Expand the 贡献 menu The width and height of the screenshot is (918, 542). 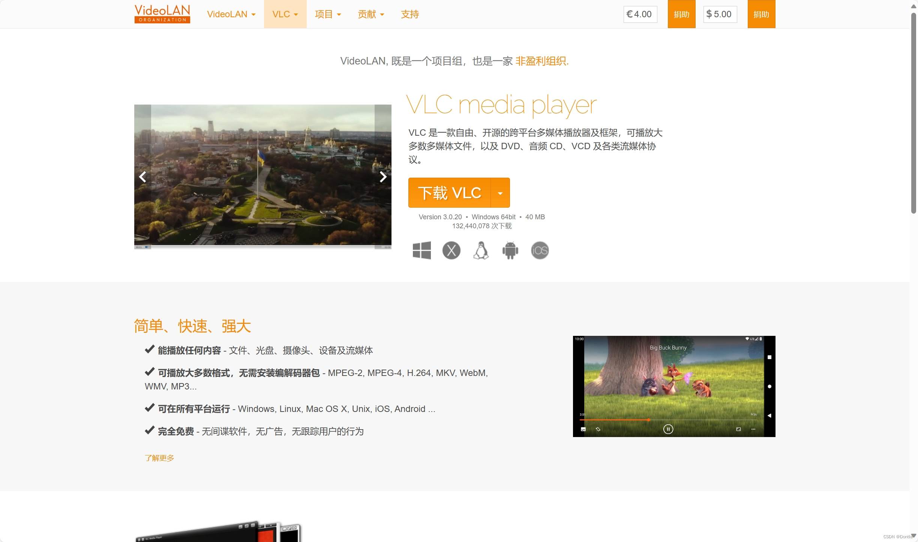point(371,14)
